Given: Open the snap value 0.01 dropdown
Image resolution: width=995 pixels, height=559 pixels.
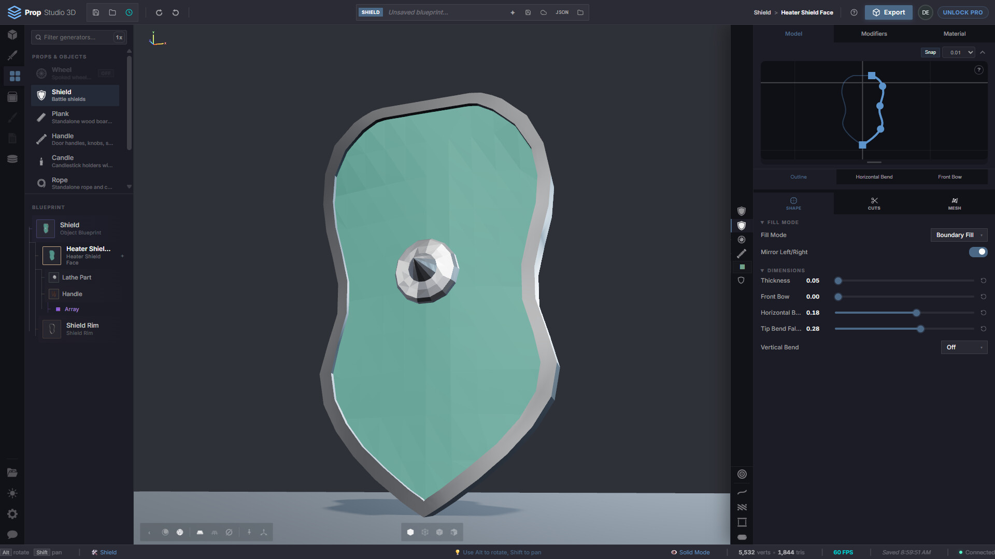Looking at the screenshot, I should tap(959, 52).
